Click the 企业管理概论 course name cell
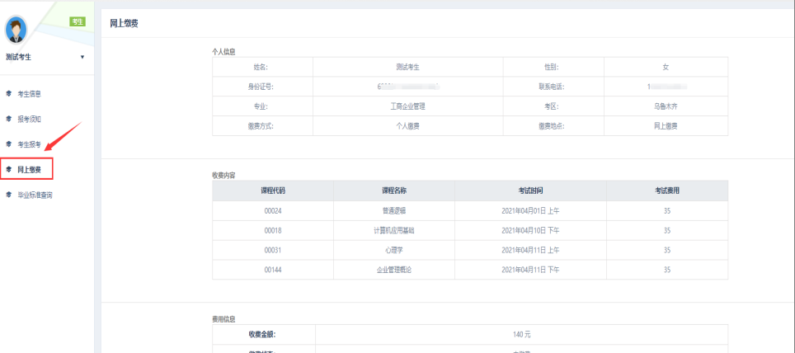 click(x=393, y=271)
